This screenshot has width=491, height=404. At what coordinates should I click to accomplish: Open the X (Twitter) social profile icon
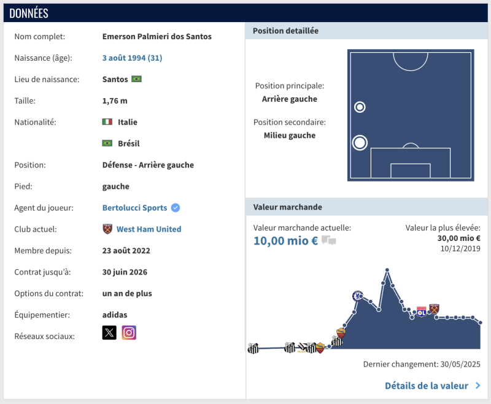109,333
